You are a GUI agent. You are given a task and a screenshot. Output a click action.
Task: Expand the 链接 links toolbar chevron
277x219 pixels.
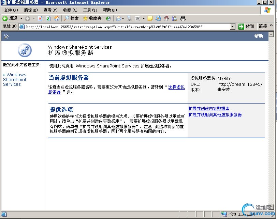[271, 26]
